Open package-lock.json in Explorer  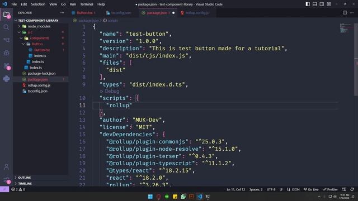tap(41, 74)
